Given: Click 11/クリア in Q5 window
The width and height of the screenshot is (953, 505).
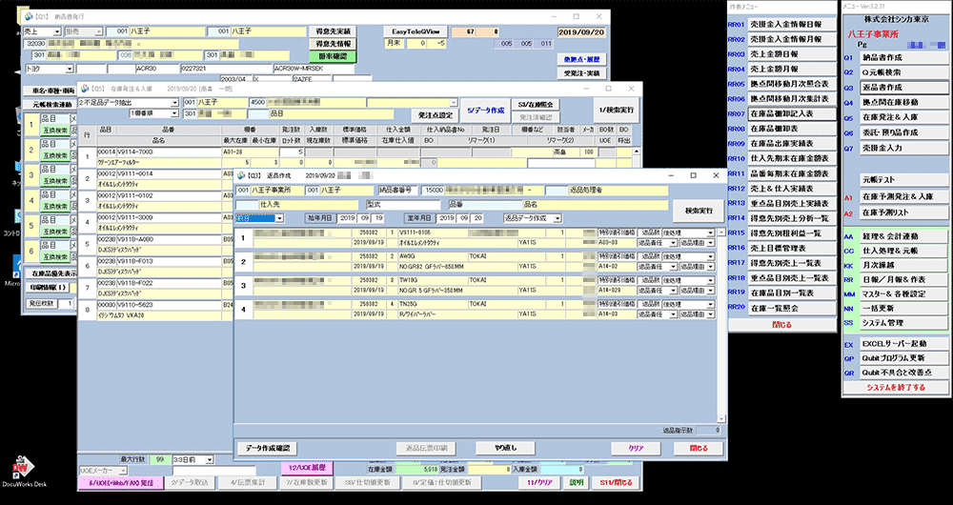Looking at the screenshot, I should coord(539,483).
